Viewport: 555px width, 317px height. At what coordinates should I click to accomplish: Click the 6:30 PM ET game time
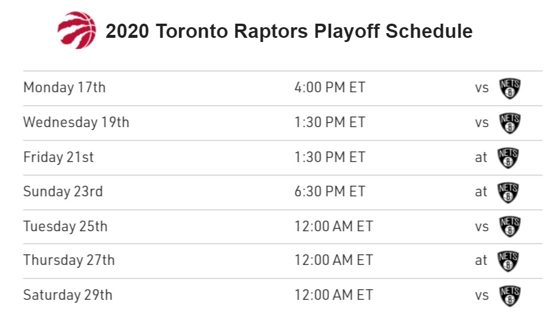(330, 192)
